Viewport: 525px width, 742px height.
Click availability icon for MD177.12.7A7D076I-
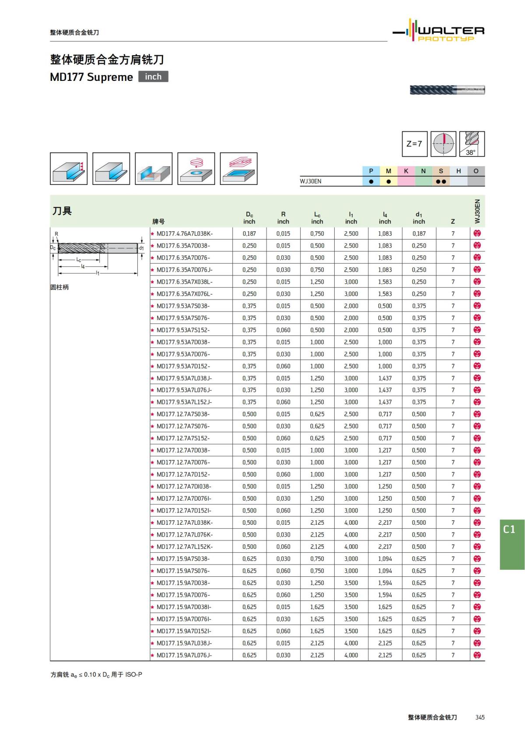coord(477,498)
